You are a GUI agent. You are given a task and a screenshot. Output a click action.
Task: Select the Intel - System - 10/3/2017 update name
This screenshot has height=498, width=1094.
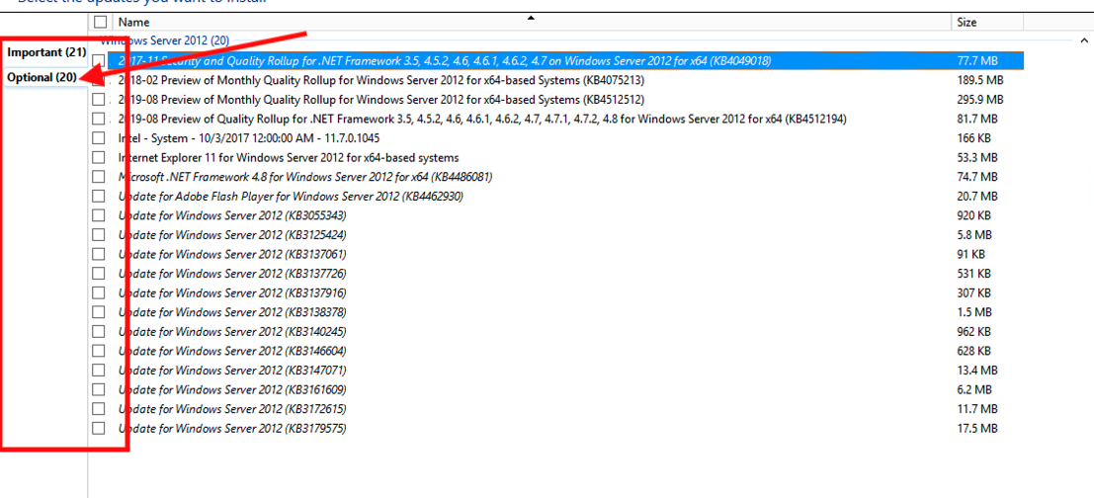pos(249,138)
